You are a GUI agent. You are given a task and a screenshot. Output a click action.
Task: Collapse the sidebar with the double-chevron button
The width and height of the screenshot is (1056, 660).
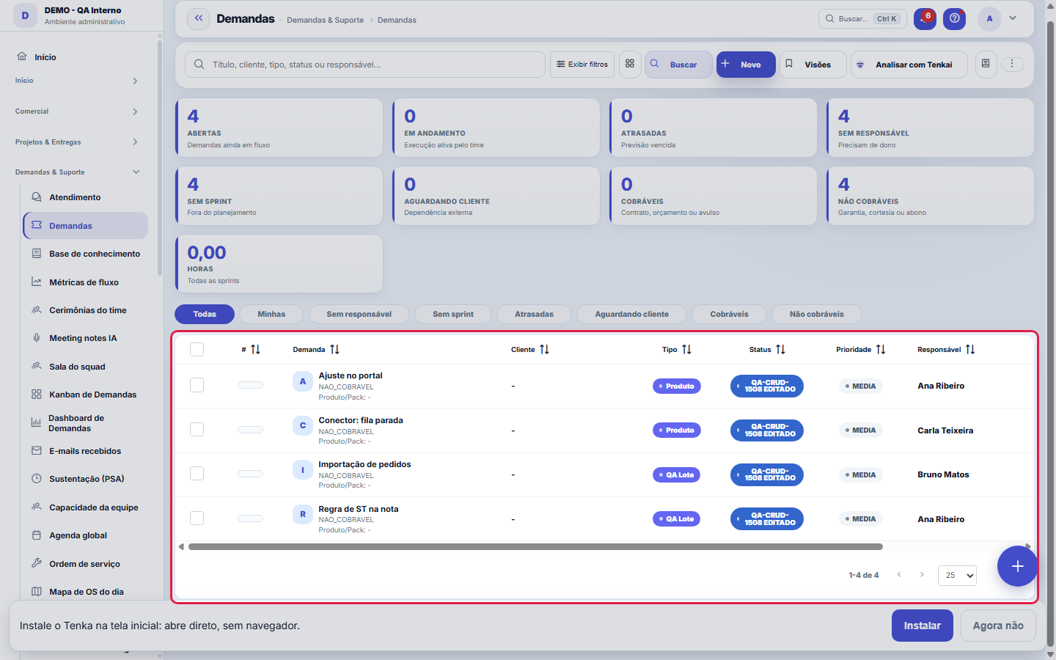[199, 19]
